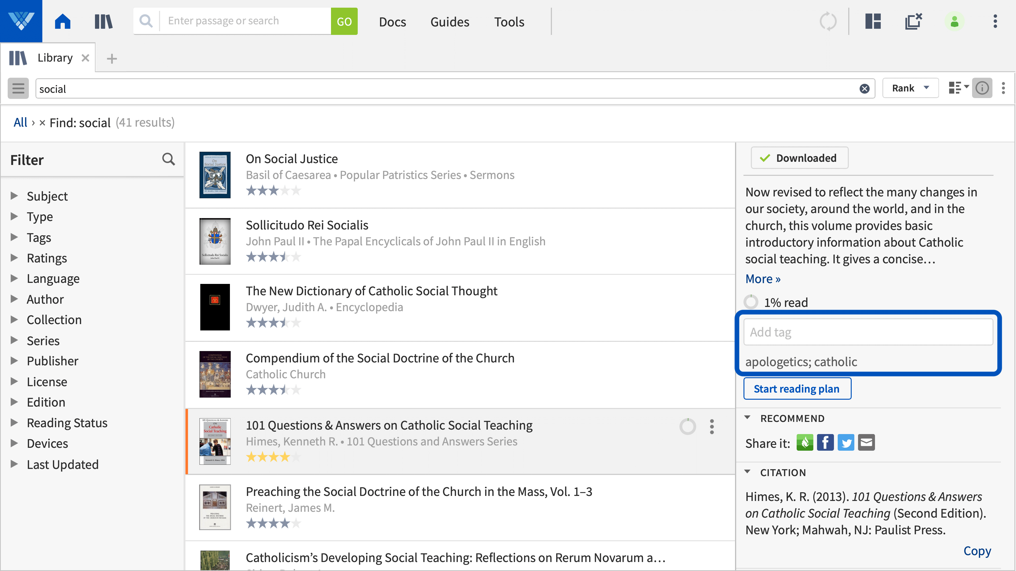Select Compendium of the Social Doctrine title
The height and width of the screenshot is (571, 1016).
(380, 358)
